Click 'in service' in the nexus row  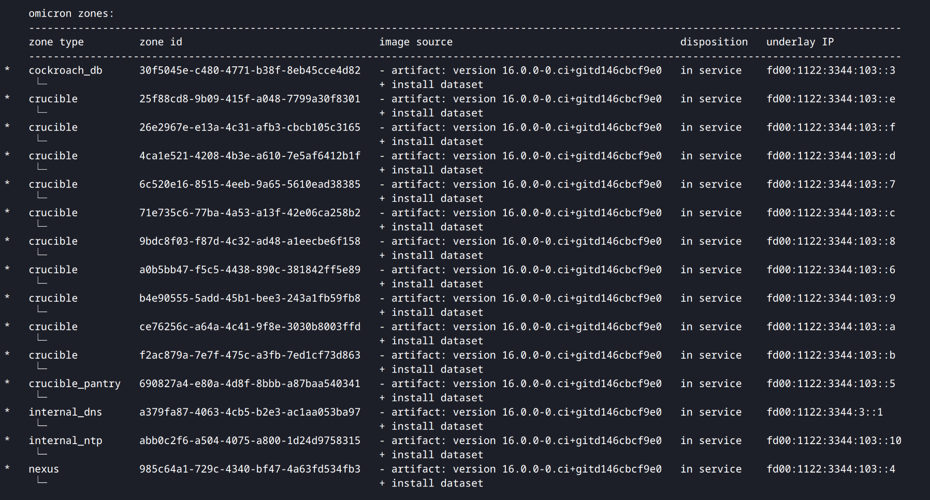point(711,469)
